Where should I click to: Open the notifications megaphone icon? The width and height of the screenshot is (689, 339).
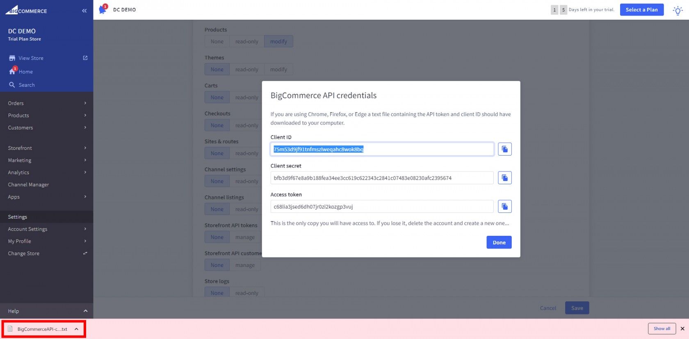[103, 9]
